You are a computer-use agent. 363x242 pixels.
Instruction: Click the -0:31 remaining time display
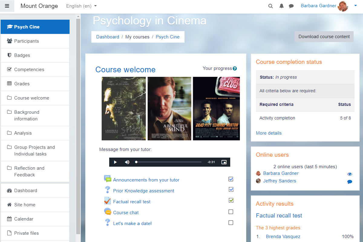pos(211,162)
